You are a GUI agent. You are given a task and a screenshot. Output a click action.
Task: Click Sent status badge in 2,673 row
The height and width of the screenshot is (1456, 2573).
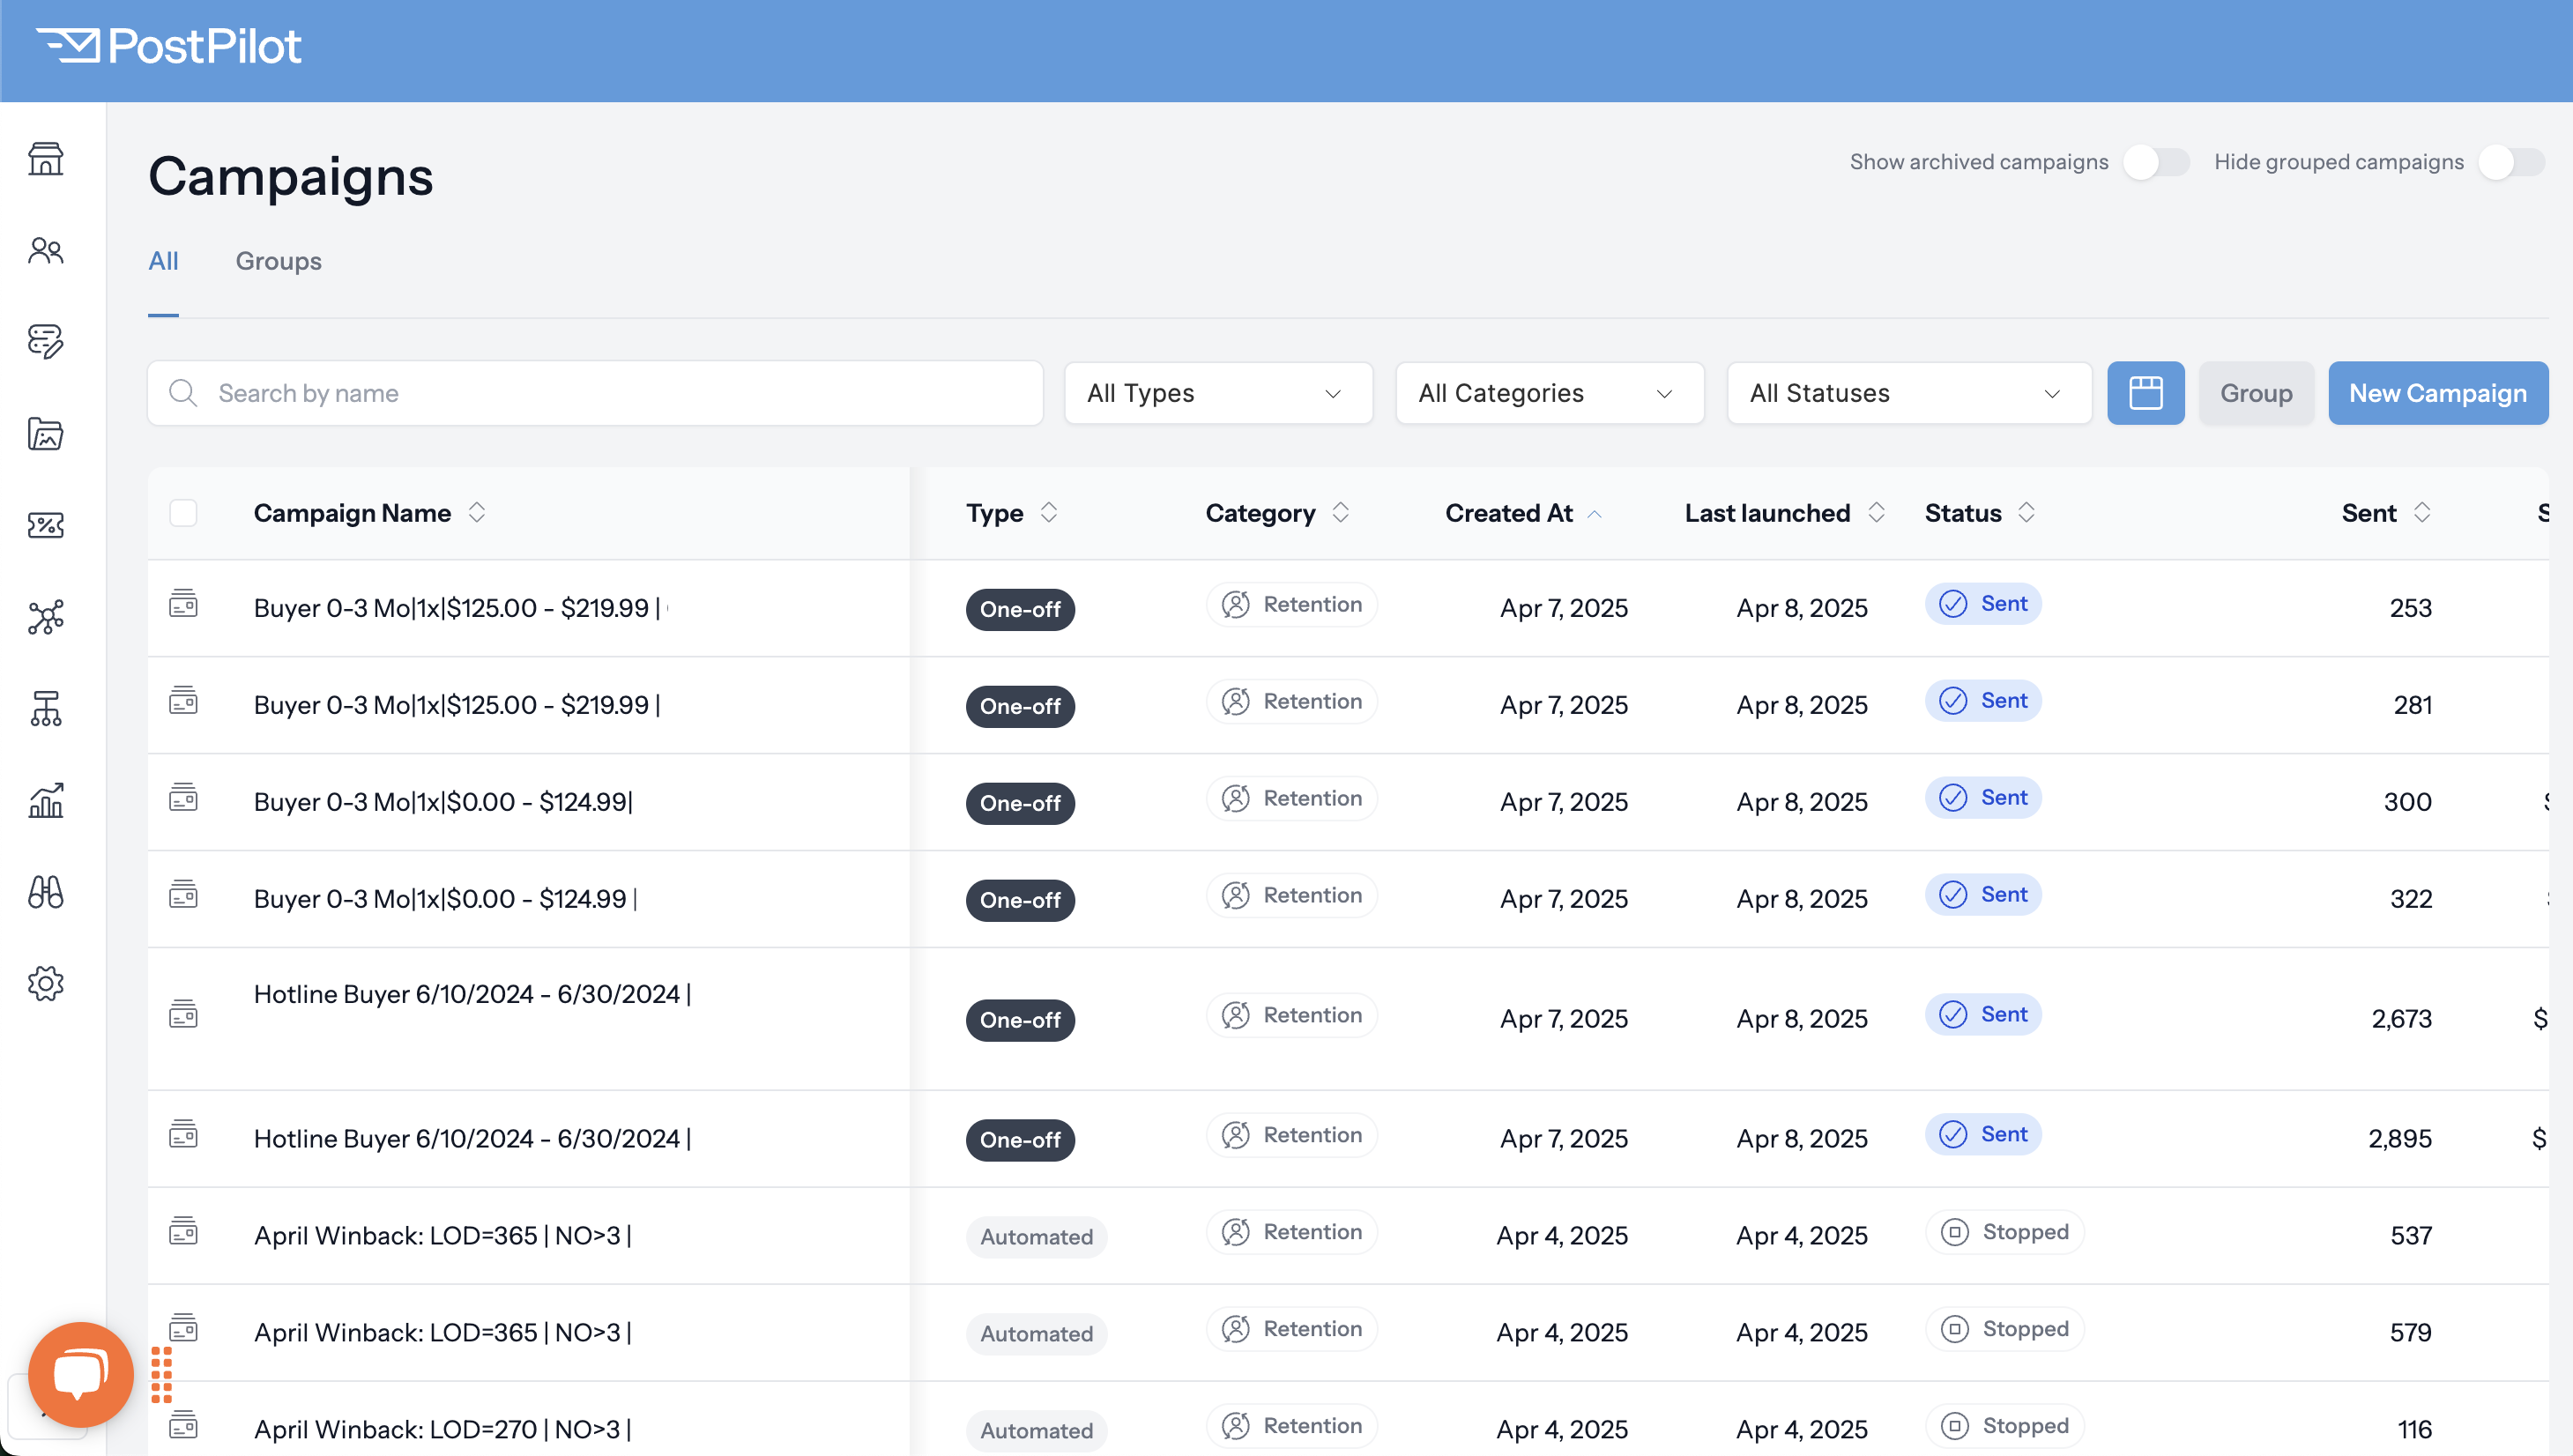pyautogui.click(x=1983, y=1015)
